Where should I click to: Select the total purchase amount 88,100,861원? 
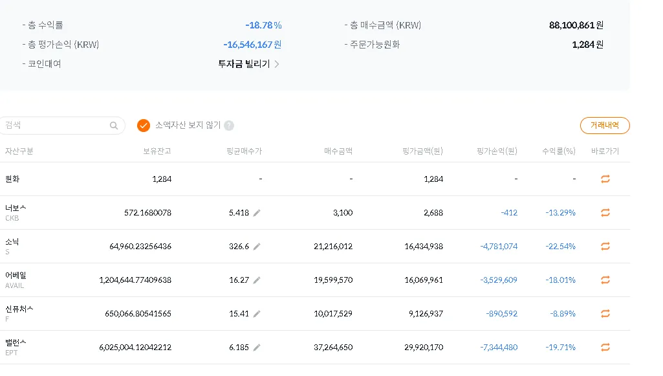point(576,25)
